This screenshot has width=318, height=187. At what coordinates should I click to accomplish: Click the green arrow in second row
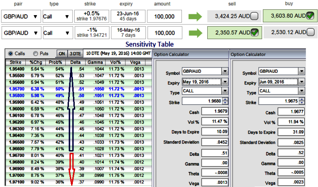tap(194, 33)
